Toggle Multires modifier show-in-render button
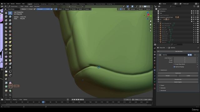Viewport: 200px width, 112px height. pos(191,55)
